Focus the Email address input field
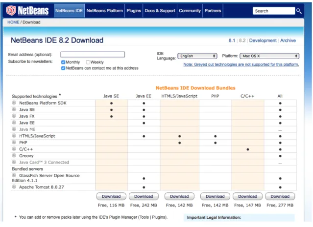 93,55
